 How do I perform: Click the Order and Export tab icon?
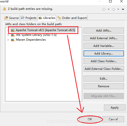click(x=59, y=18)
